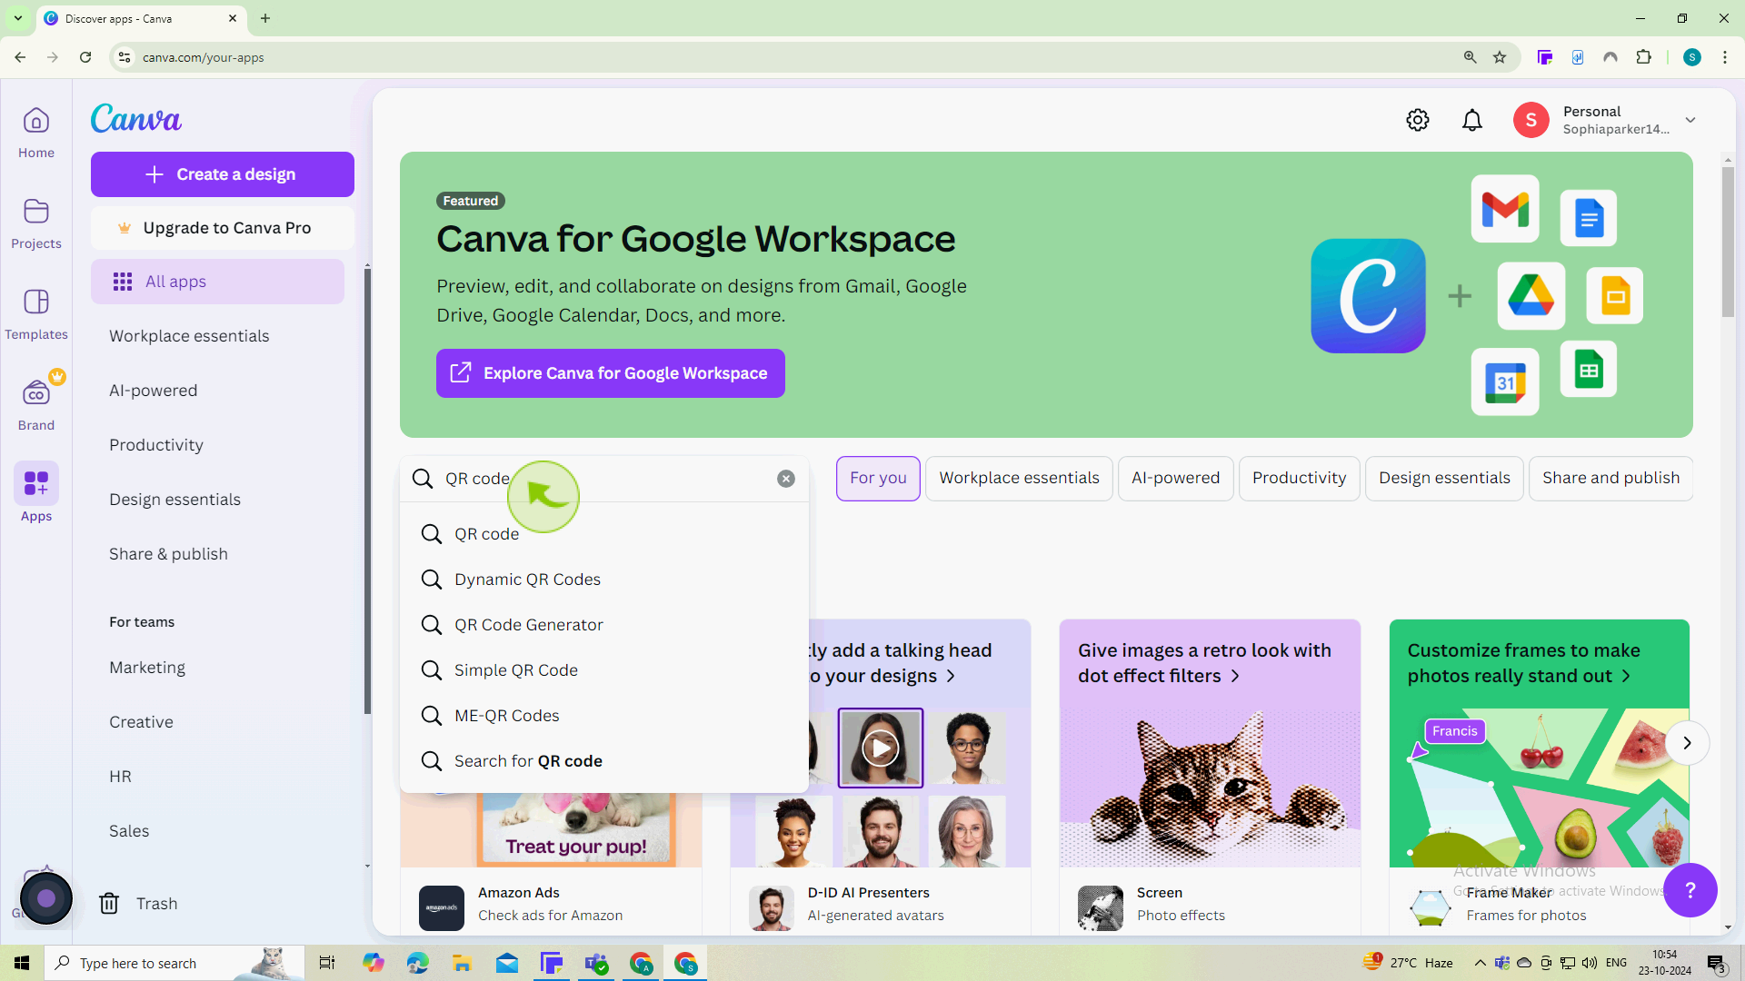Select All apps in sidebar
Screen dimensions: 1745x981
217,282
